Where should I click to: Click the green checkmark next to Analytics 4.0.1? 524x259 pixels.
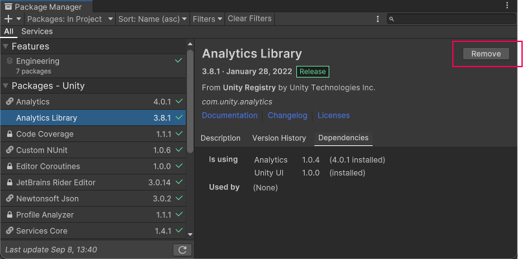tap(179, 102)
